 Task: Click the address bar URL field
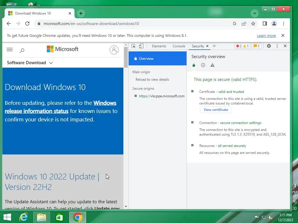[133, 24]
